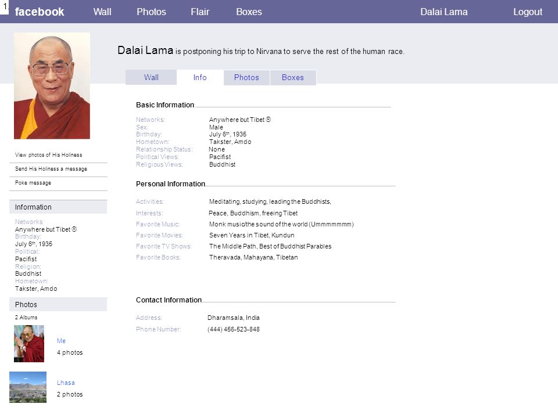Click 'Buddhist' value in Basic Information
The height and width of the screenshot is (418, 558).
coord(223,164)
